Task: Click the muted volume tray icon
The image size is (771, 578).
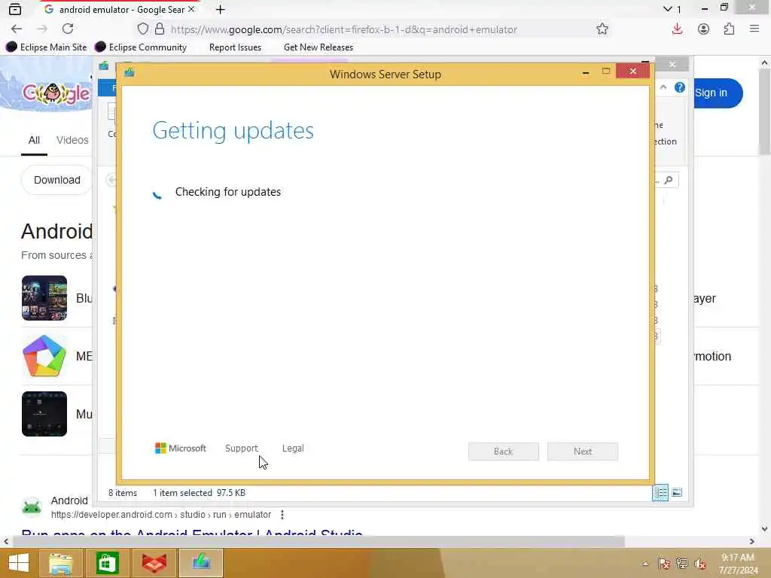Action: (x=699, y=564)
